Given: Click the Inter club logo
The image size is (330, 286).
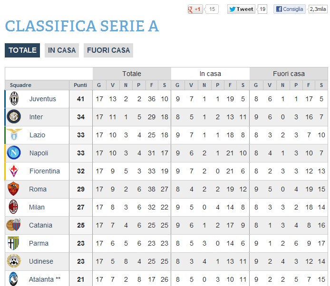Looking at the screenshot, I should tap(14, 116).
